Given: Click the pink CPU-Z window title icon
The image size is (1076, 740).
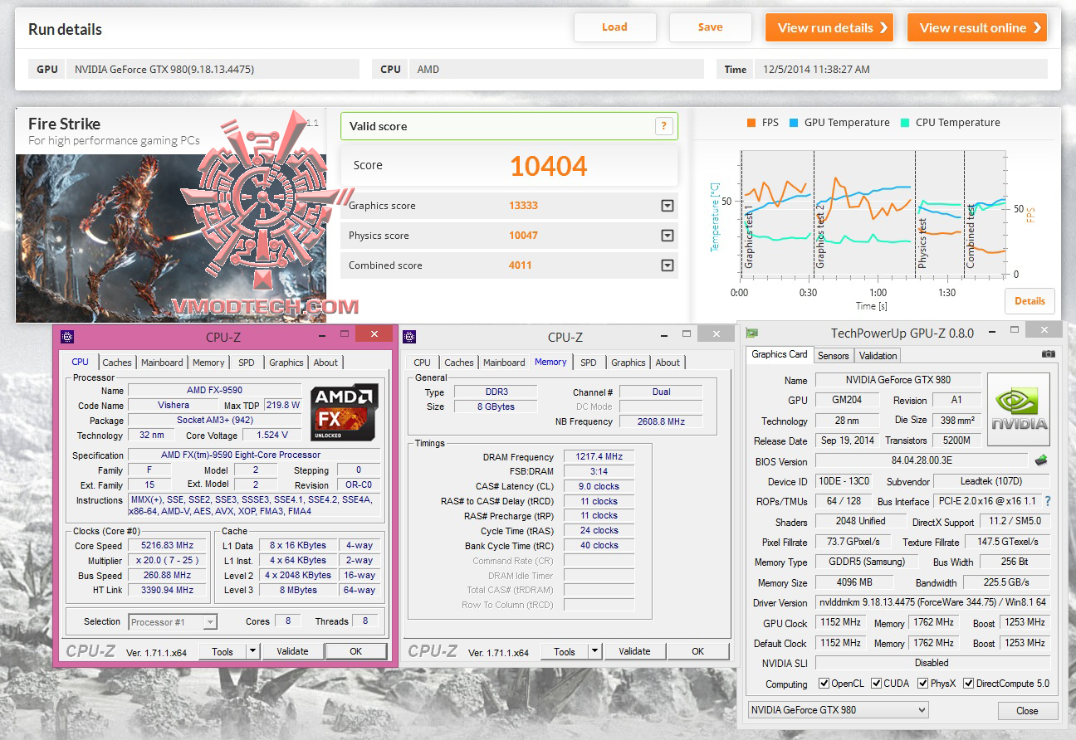Looking at the screenshot, I should click(68, 337).
